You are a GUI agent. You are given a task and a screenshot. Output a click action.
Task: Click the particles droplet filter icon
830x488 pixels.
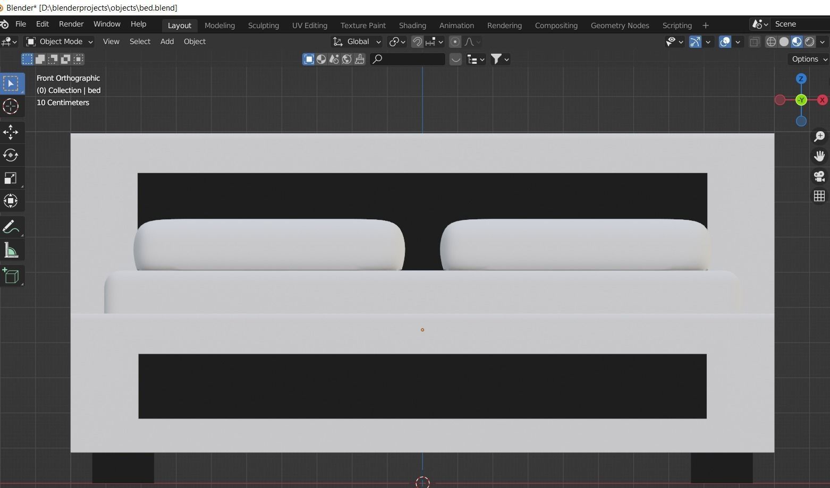pyautogui.click(x=334, y=59)
